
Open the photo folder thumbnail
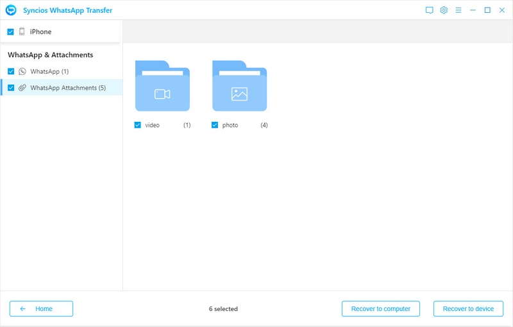tap(239, 86)
